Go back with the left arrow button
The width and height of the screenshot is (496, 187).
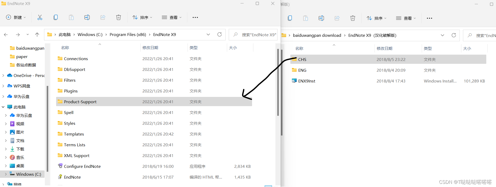click(x=6, y=34)
